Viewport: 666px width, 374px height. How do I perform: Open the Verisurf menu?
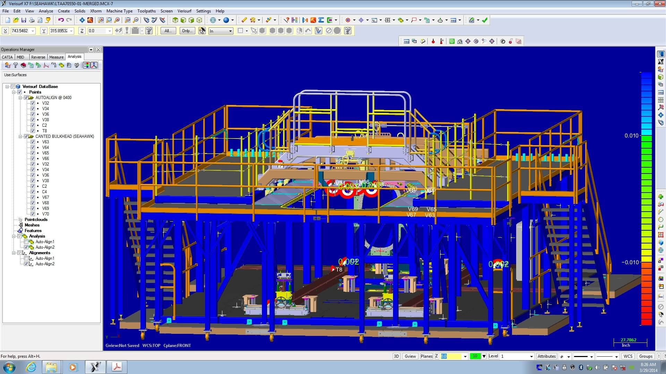tap(184, 11)
